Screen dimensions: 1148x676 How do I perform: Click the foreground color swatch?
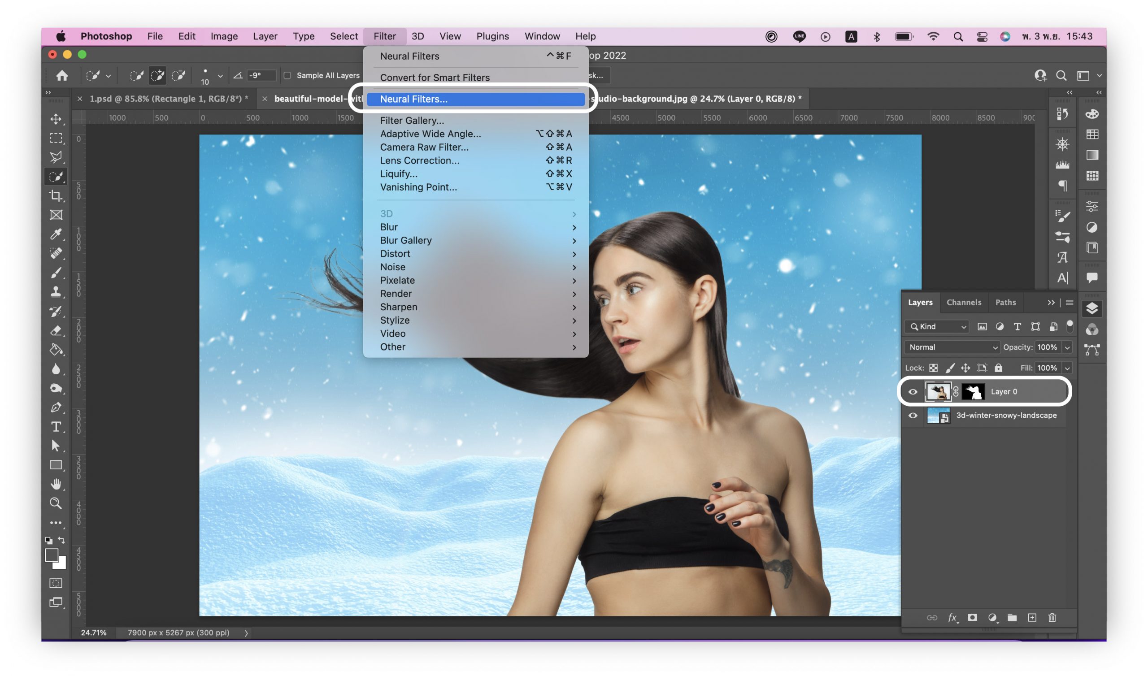52,555
